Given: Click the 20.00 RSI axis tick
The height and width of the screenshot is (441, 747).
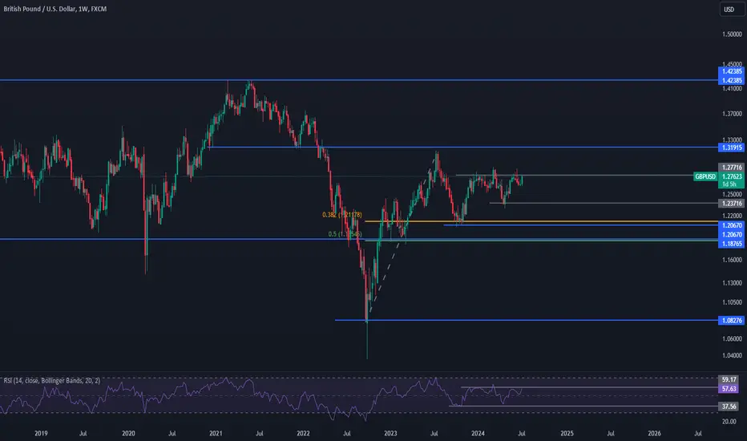Looking at the screenshot, I should (729, 422).
